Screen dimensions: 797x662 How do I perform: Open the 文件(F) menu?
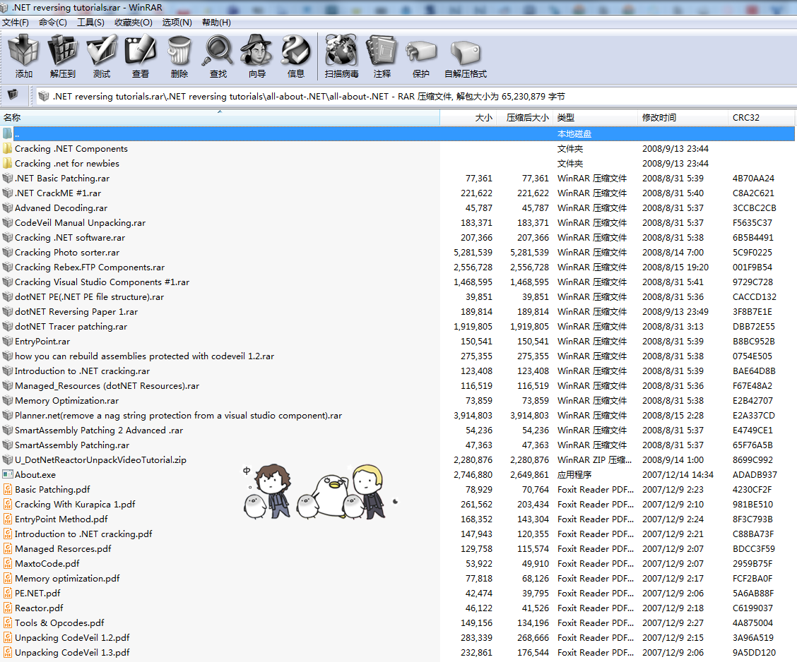pyautogui.click(x=16, y=23)
